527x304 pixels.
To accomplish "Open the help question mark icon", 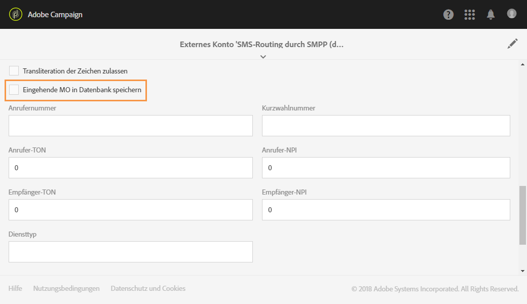I will (x=448, y=15).
